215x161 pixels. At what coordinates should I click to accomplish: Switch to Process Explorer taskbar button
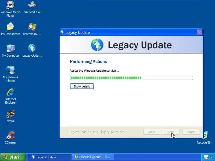pyautogui.click(x=93, y=157)
